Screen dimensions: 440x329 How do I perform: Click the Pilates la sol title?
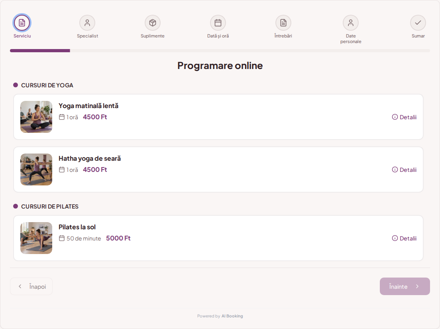[x=77, y=227]
